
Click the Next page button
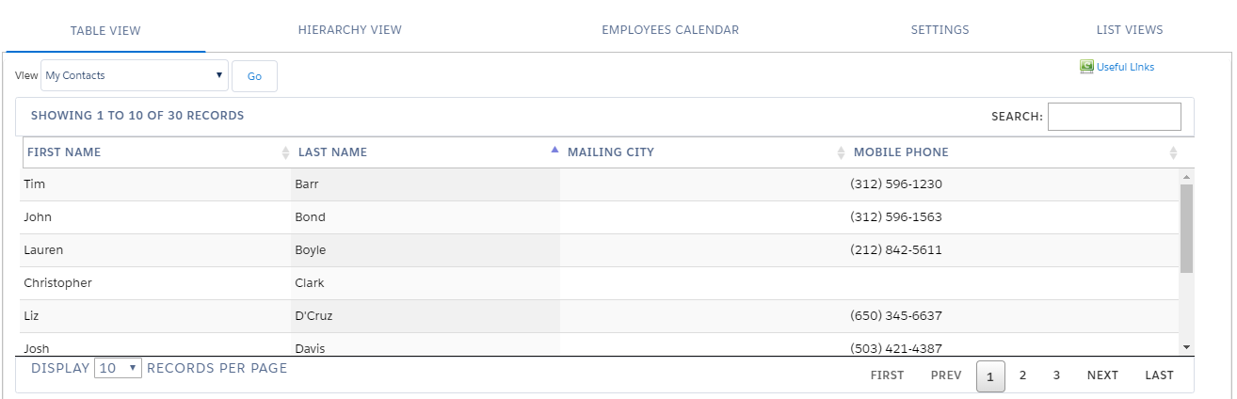click(x=1102, y=375)
